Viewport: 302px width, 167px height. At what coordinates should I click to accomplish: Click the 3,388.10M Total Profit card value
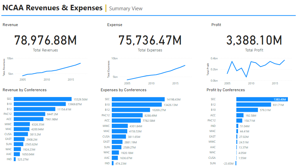pyautogui.click(x=254, y=40)
